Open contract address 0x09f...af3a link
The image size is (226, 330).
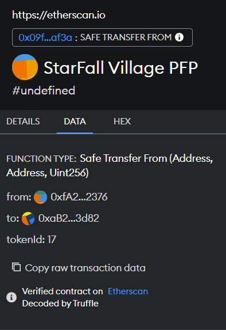coord(45,37)
